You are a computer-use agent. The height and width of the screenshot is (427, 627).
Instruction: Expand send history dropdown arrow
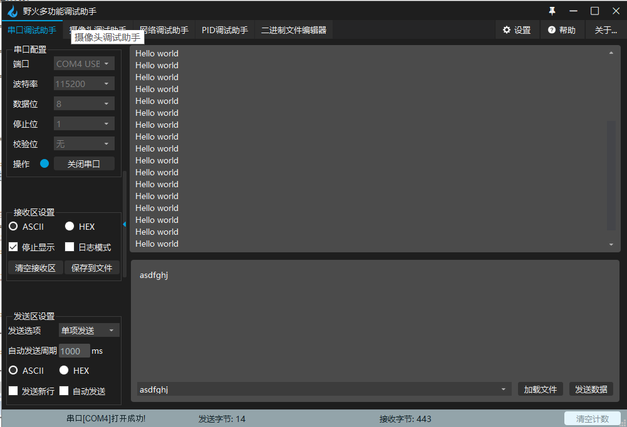click(x=504, y=389)
